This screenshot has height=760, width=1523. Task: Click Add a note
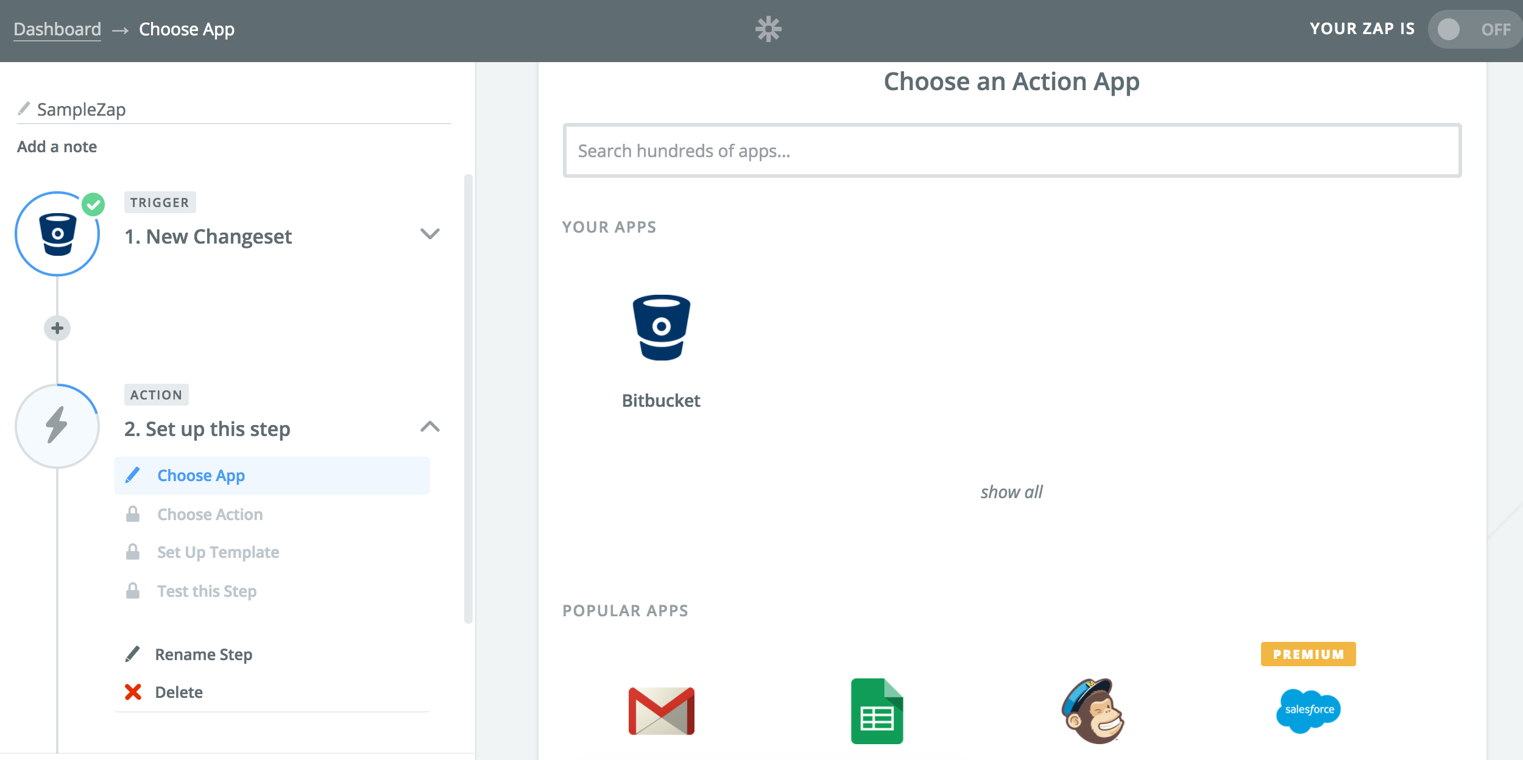tap(57, 147)
